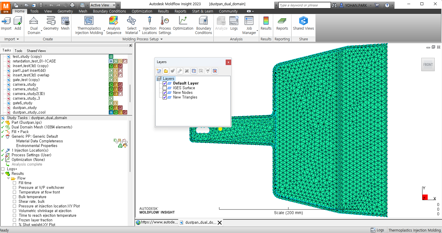Select the dustpan_study_cool project item
This screenshot has height=233, width=442.
click(29, 112)
